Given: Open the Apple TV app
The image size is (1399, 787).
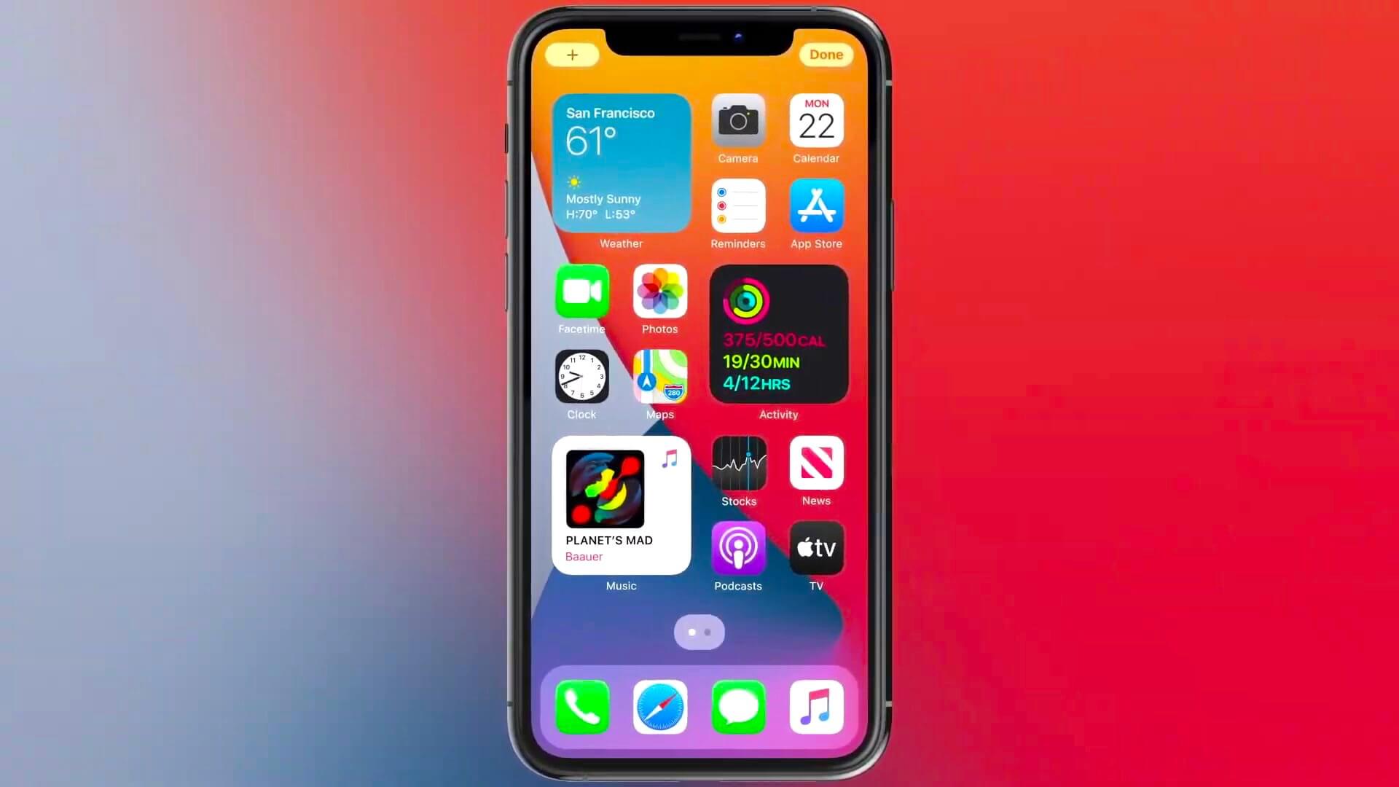Looking at the screenshot, I should pyautogui.click(x=816, y=549).
